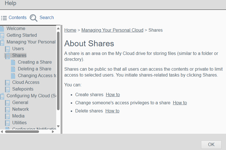Click the vertical scrollbar down arrow
The height and width of the screenshot is (150, 226).
tap(58, 127)
